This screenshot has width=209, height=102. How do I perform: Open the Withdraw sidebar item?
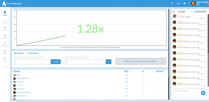(5, 44)
